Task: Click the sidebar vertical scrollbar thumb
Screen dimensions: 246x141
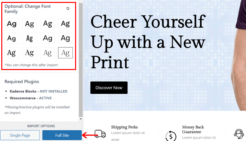Action: tap(81, 60)
